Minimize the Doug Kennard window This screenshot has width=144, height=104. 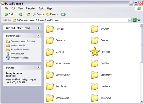(131, 3)
